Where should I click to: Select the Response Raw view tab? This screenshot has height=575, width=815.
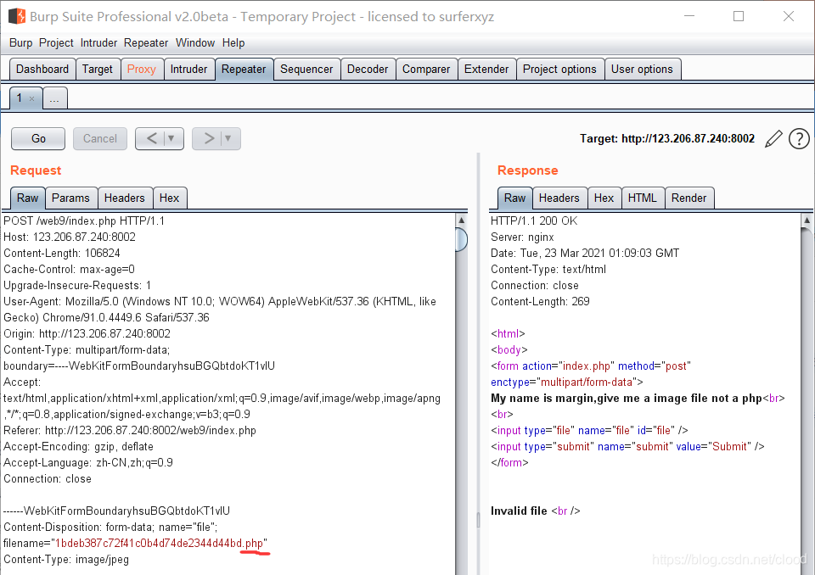pos(514,198)
